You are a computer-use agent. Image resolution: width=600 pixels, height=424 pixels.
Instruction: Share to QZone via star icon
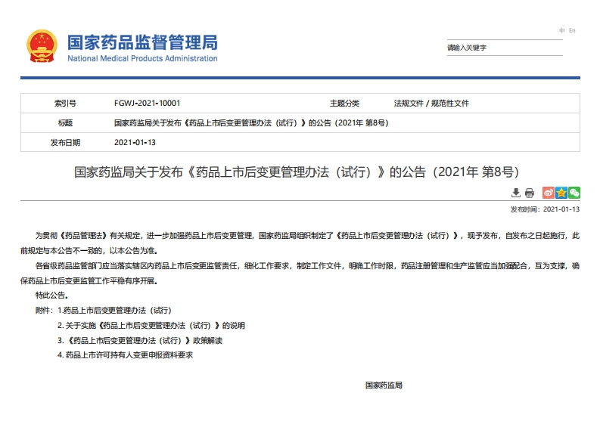click(561, 193)
